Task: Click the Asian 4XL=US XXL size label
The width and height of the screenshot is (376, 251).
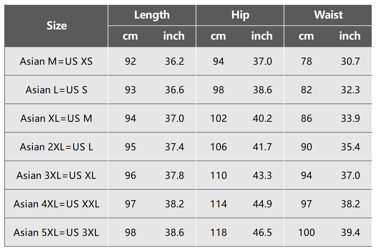Action: click(56, 204)
